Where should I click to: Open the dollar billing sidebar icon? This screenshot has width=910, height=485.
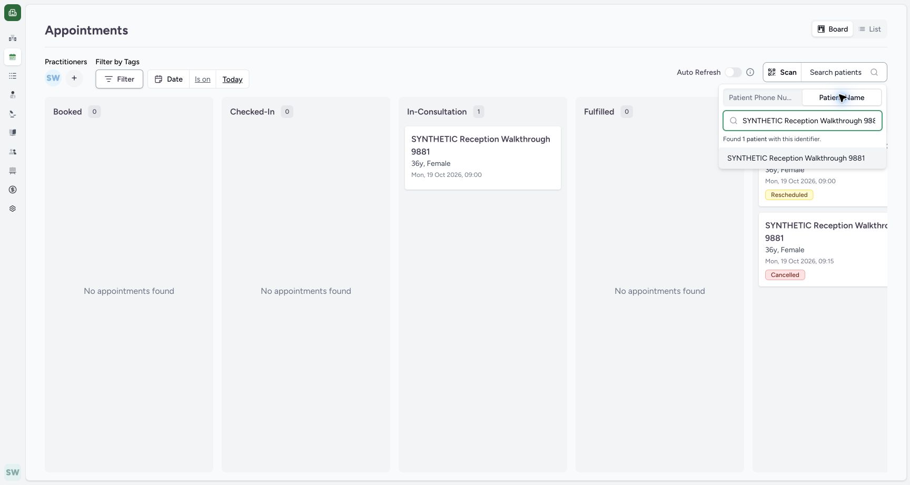(x=13, y=190)
